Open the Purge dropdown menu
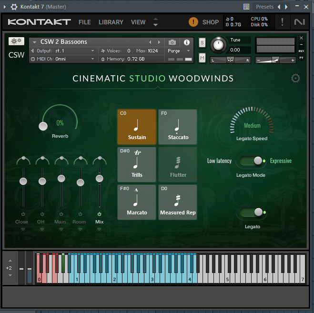Image resolution: width=314 pixels, height=313 pixels. coord(179,51)
